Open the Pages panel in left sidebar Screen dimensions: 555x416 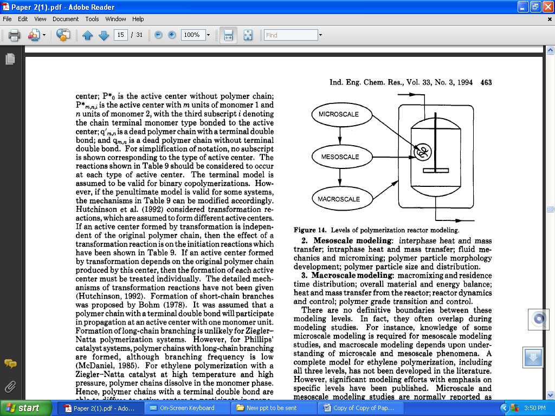coord(10,59)
